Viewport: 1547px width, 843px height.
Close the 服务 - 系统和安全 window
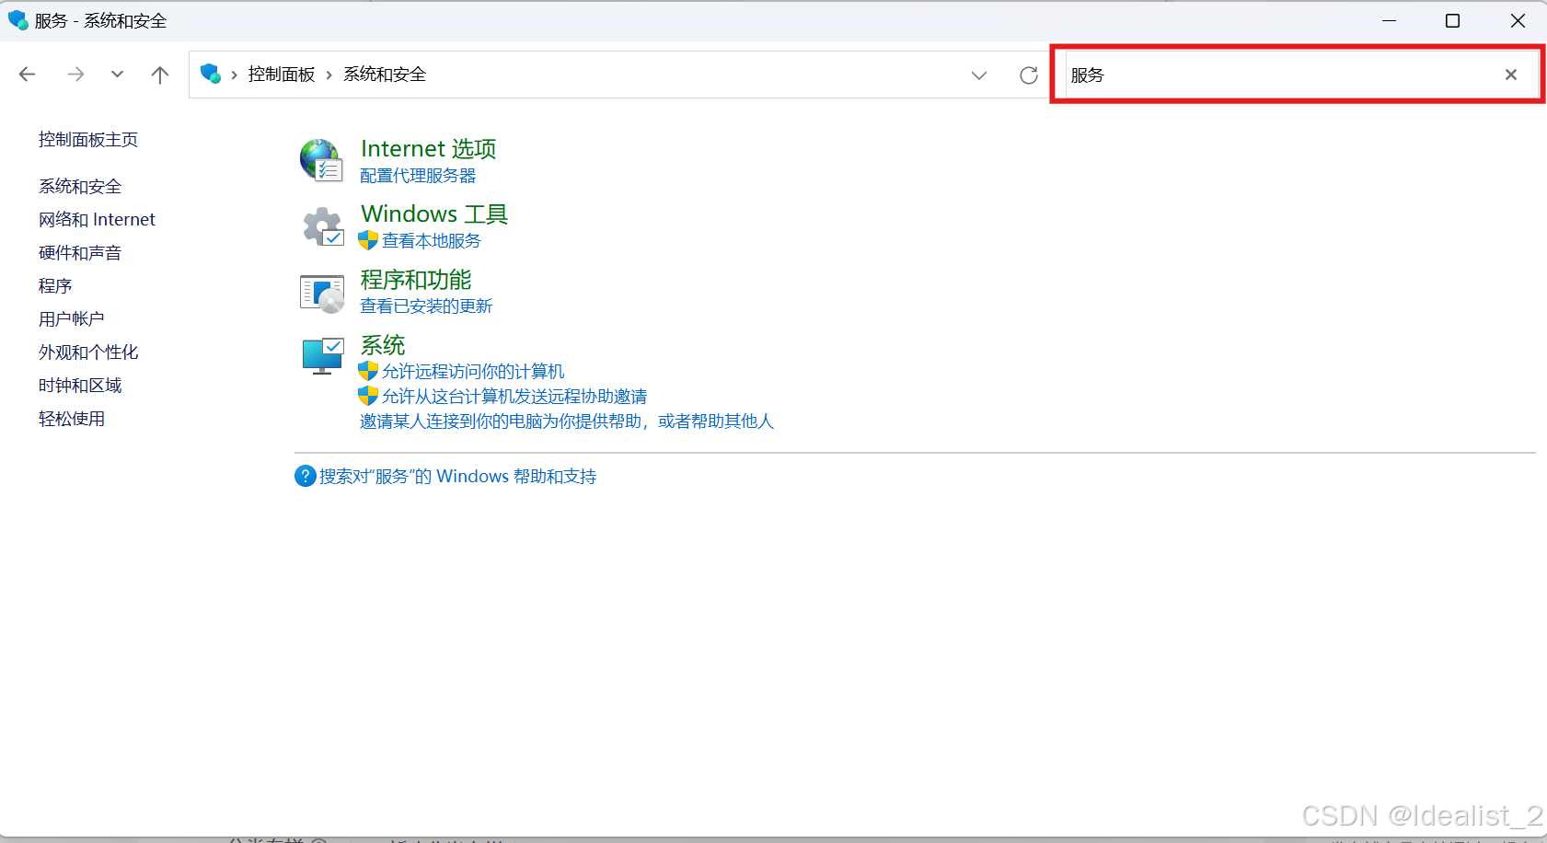point(1518,20)
